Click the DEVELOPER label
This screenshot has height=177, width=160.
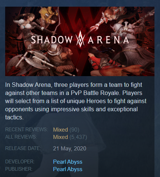click(x=20, y=161)
